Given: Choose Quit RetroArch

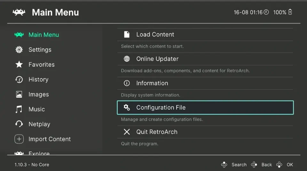Looking at the screenshot, I should click(x=205, y=132).
